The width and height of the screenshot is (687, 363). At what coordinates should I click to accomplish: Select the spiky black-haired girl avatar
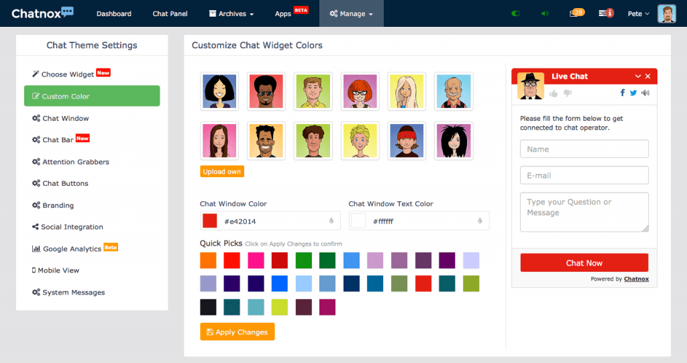(x=454, y=141)
